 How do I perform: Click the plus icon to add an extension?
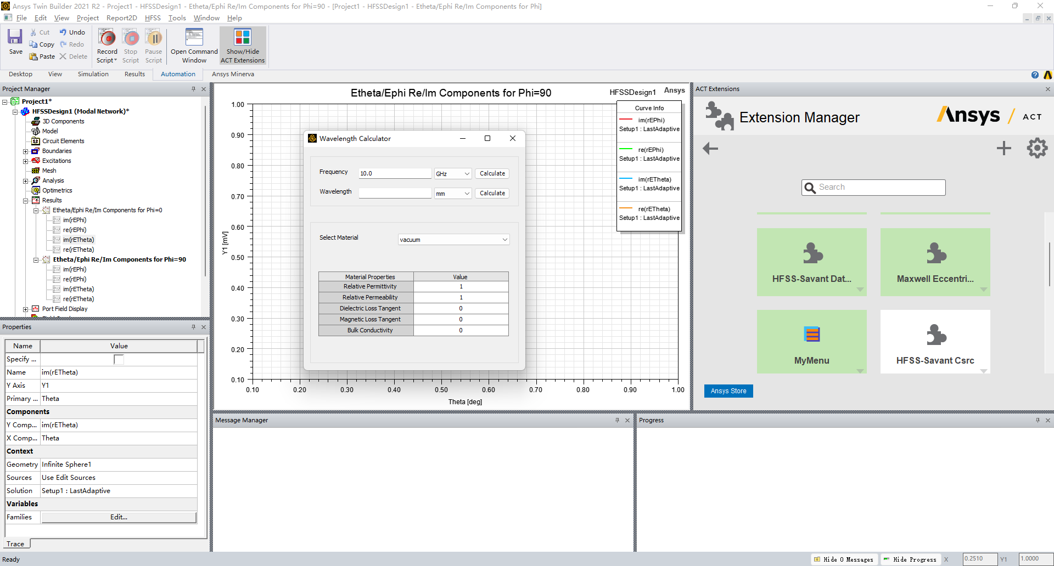1003,148
